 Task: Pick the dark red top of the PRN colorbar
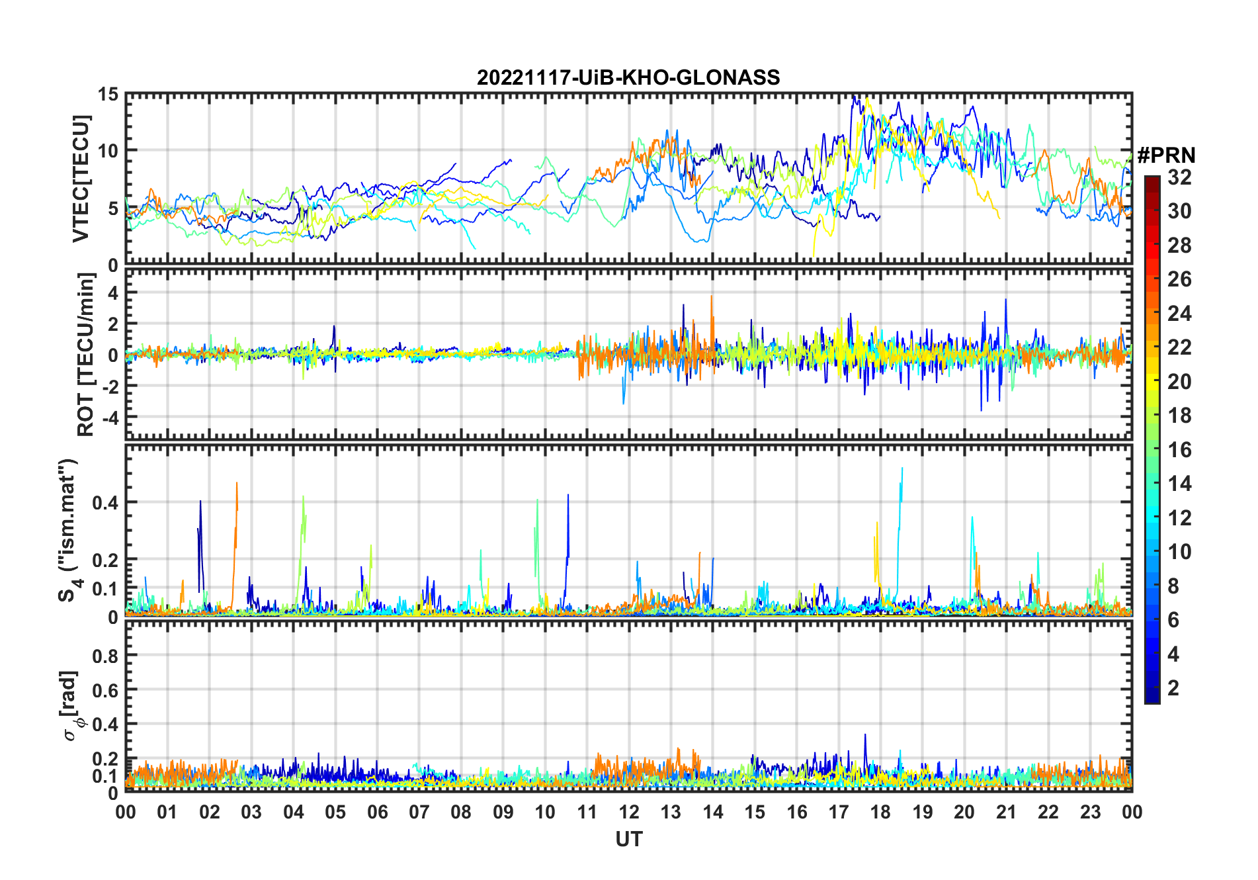(1152, 185)
